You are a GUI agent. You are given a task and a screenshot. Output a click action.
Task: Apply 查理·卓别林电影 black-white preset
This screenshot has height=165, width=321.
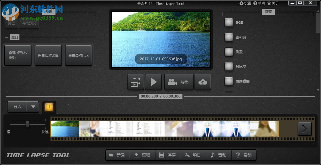coord(18,55)
